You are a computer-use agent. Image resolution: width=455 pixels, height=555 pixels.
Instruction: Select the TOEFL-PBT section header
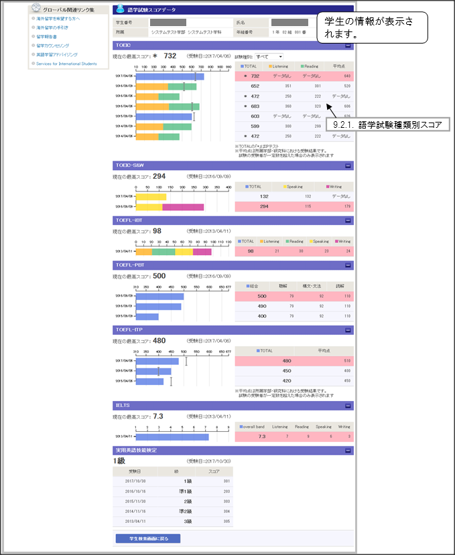233,266
